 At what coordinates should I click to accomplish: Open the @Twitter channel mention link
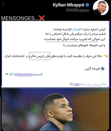coord(19,74)
